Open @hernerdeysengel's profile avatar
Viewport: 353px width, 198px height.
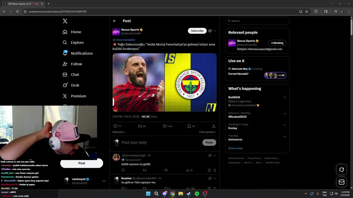[x=116, y=157]
